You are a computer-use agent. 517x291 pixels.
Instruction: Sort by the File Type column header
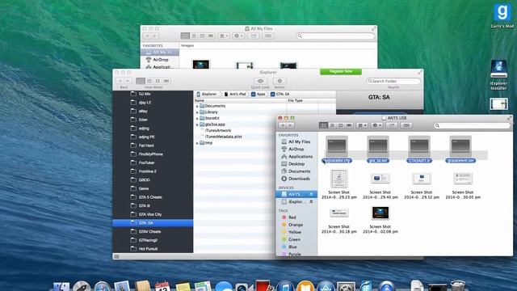tap(302, 100)
